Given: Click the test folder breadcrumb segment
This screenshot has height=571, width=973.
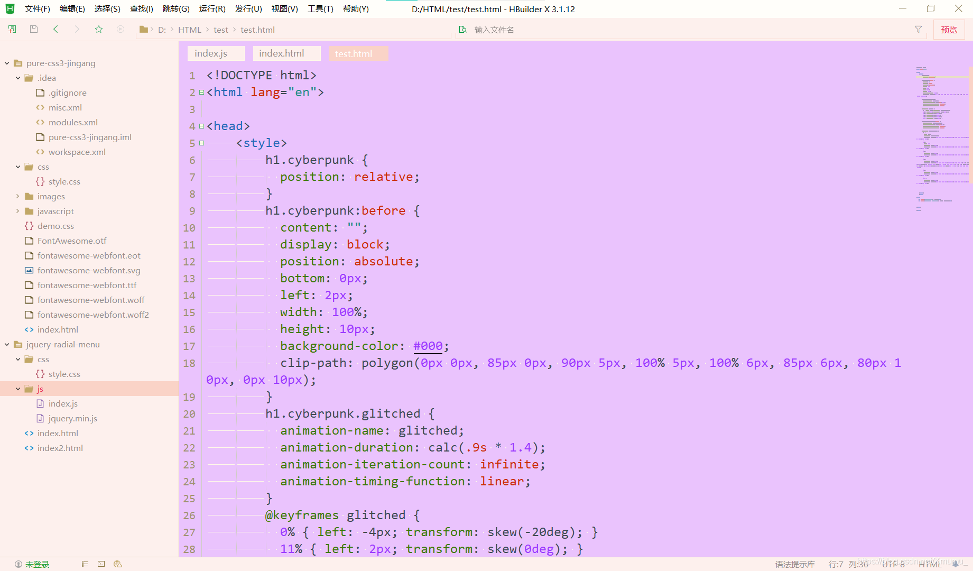Looking at the screenshot, I should (x=221, y=30).
